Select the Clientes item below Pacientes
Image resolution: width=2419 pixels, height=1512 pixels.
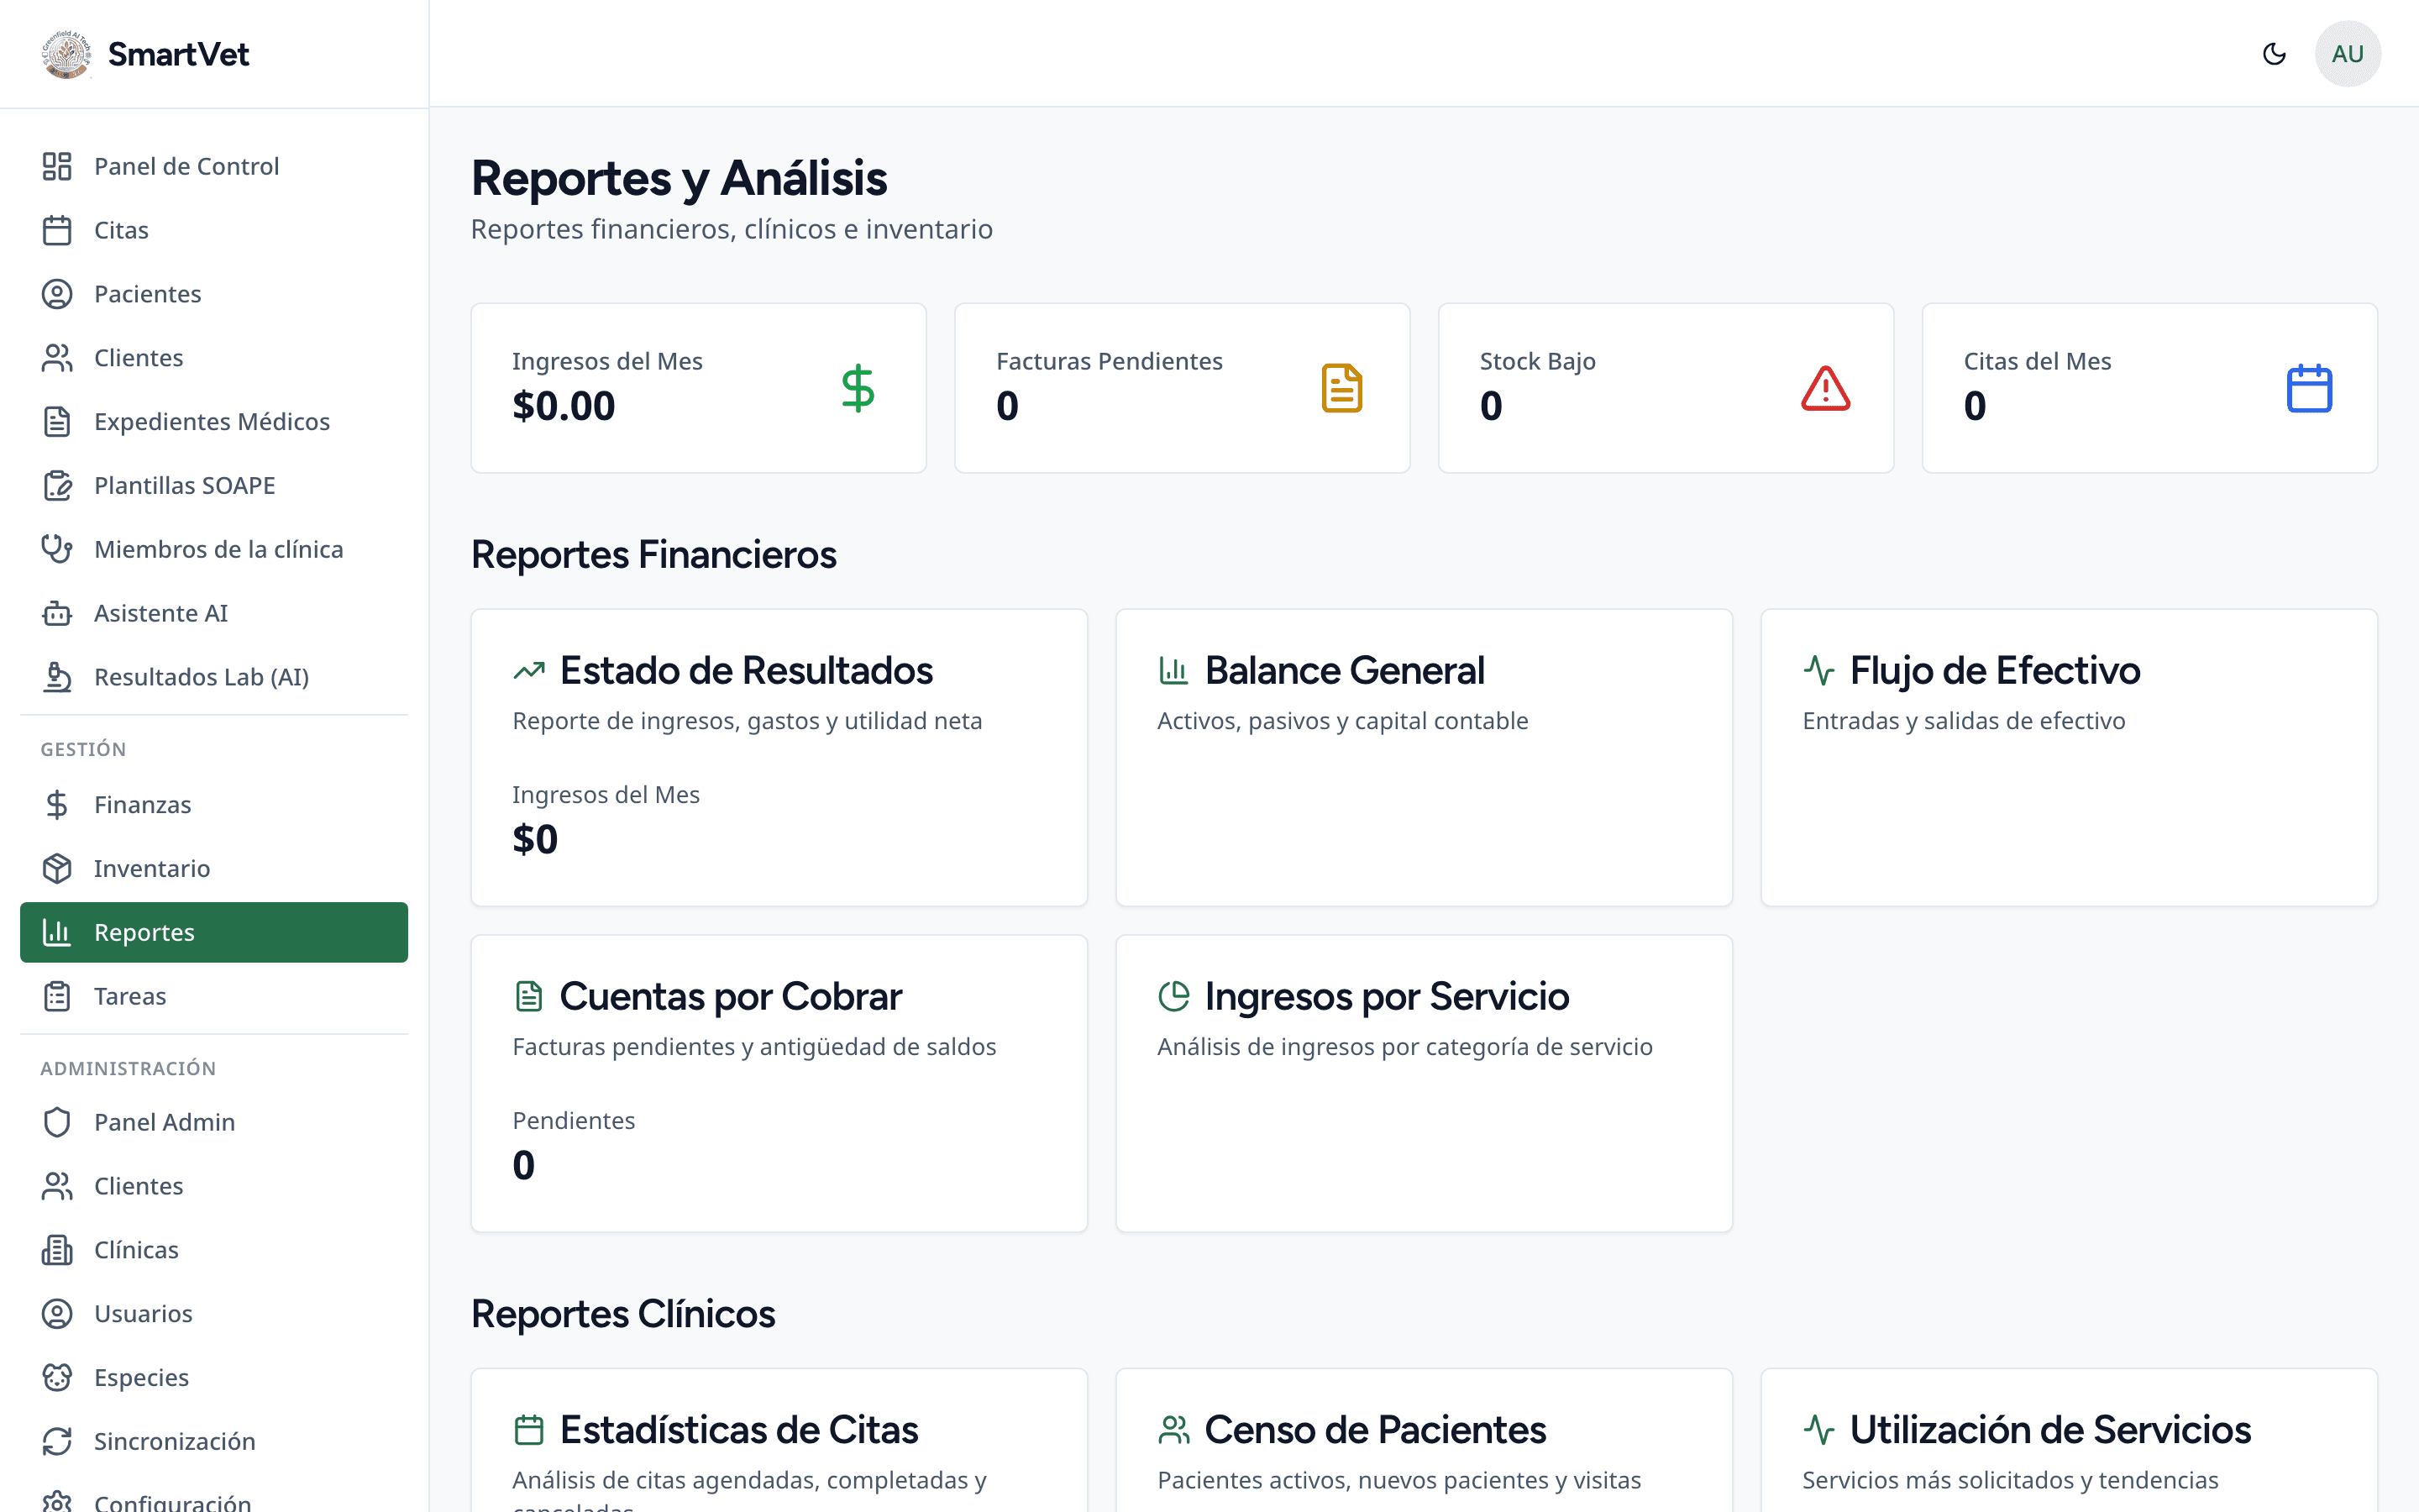214,358
